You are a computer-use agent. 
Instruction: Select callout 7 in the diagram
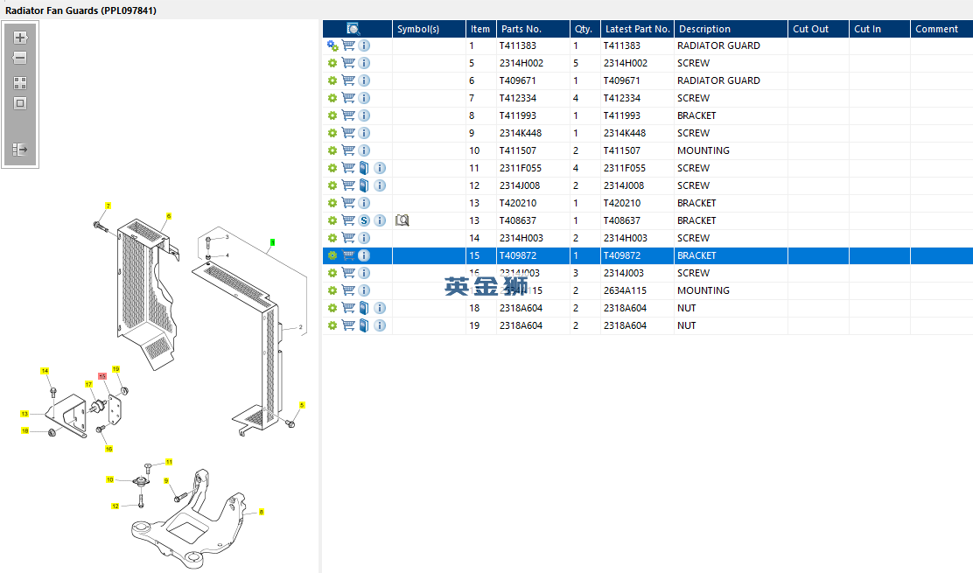pos(108,206)
